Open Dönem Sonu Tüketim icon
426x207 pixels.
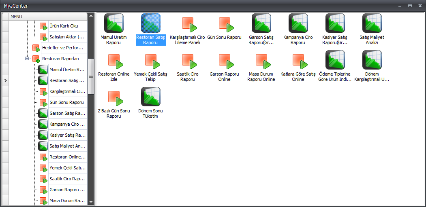(x=151, y=97)
